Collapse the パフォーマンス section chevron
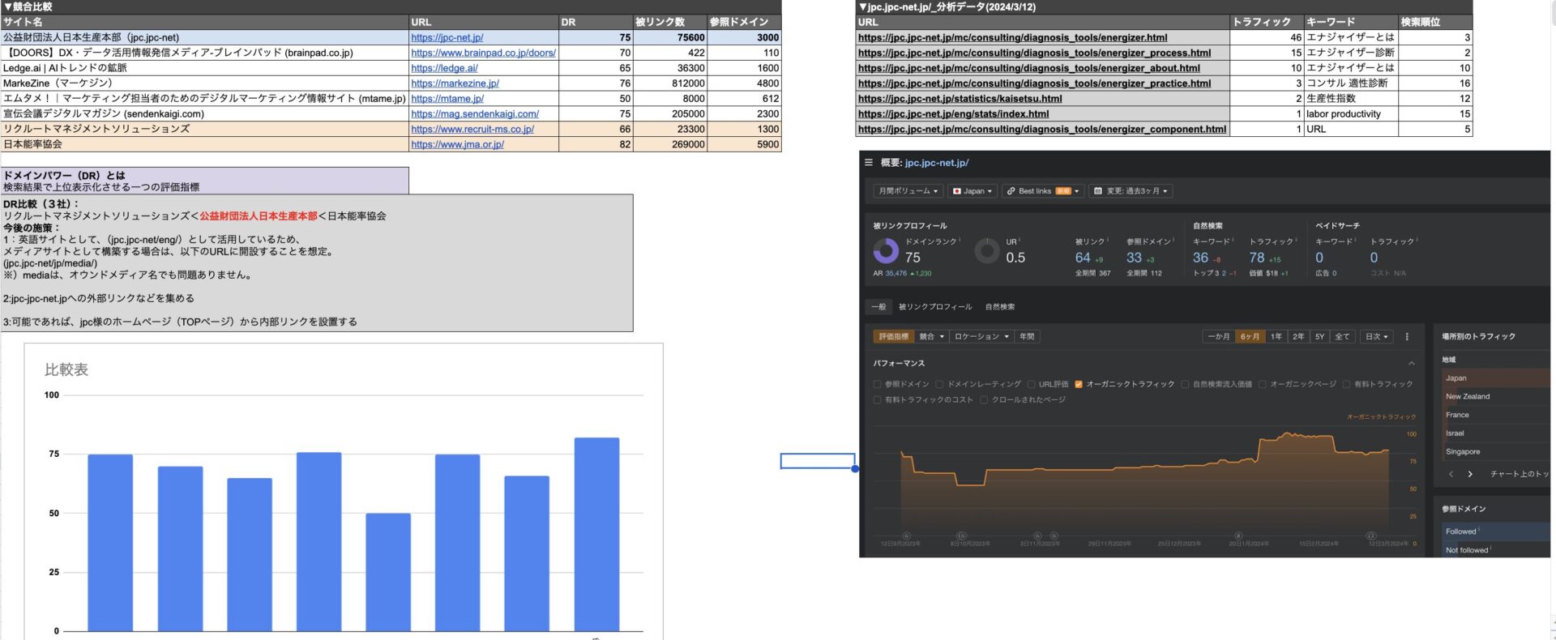 click(x=1411, y=363)
